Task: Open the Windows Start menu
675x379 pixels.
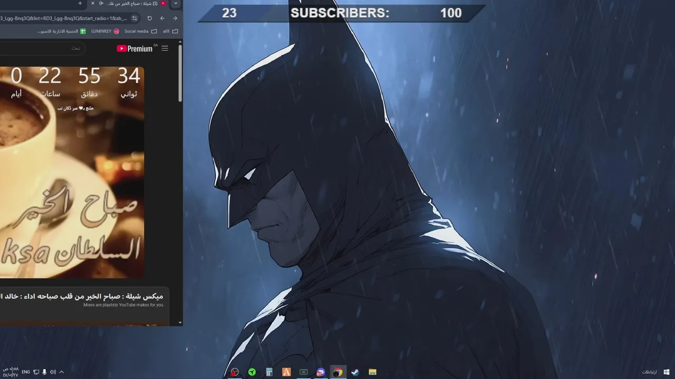Action: click(x=667, y=372)
